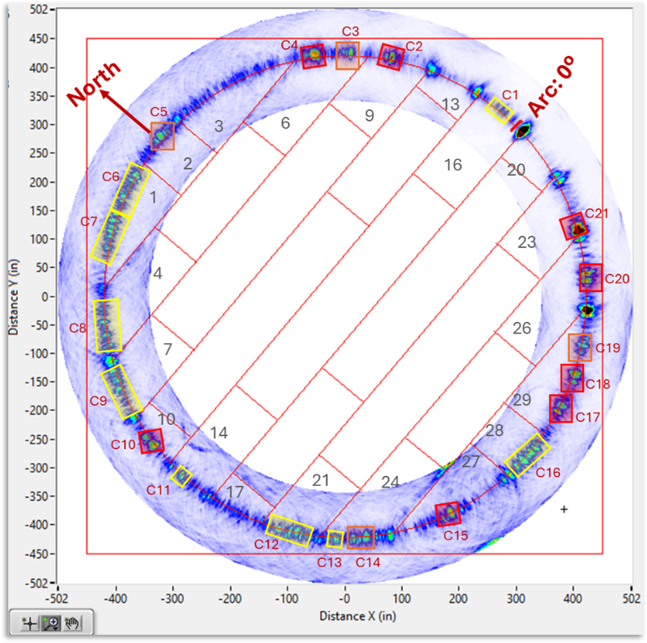Select the cursor movement crosshair tool

pos(30,624)
